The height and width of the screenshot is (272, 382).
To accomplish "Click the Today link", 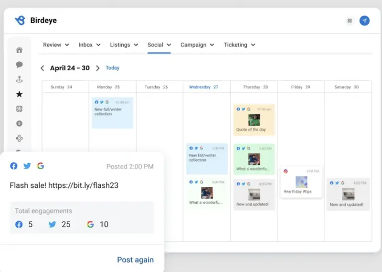I will pos(112,68).
